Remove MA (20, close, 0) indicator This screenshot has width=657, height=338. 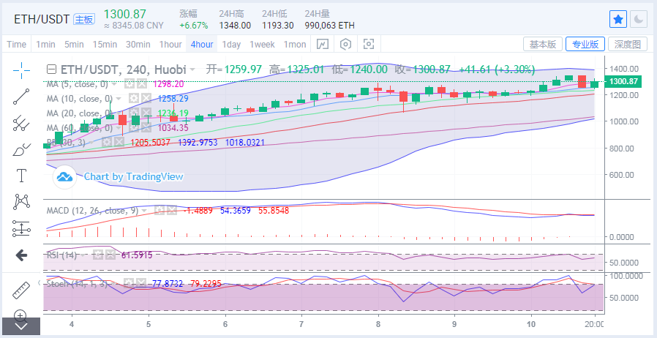[x=146, y=113]
